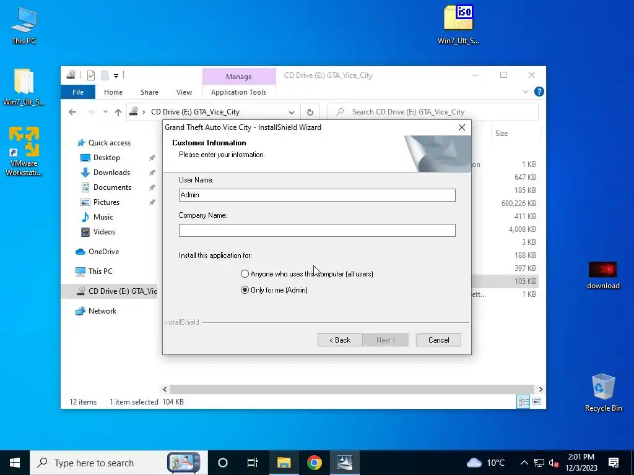
Task: Open Customize Quick Access Toolbar dropdown
Action: pyautogui.click(x=116, y=75)
